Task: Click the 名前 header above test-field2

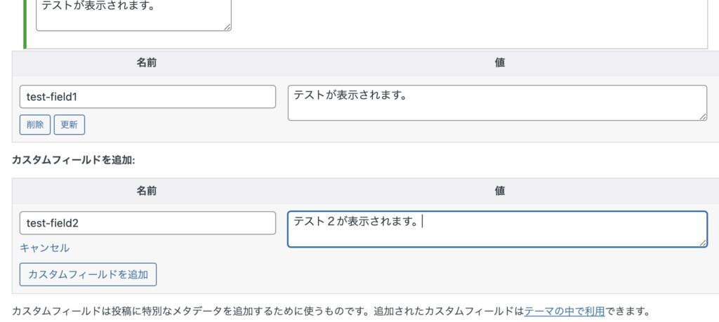Action: (147, 191)
